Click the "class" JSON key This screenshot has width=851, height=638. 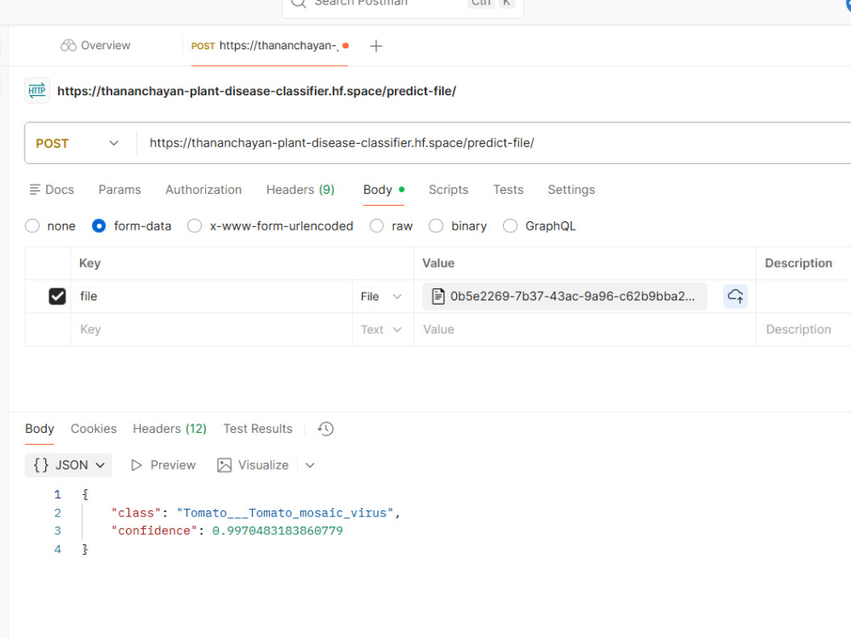pyautogui.click(x=136, y=513)
